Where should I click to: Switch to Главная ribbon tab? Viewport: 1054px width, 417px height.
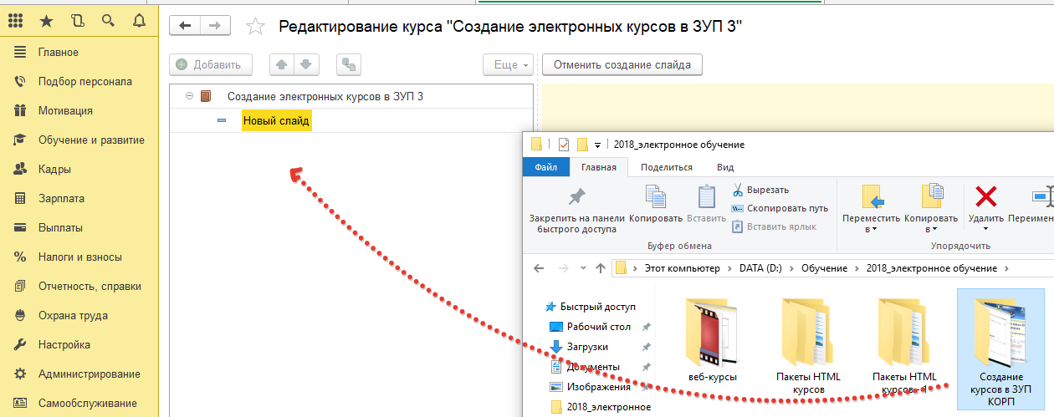[599, 167]
